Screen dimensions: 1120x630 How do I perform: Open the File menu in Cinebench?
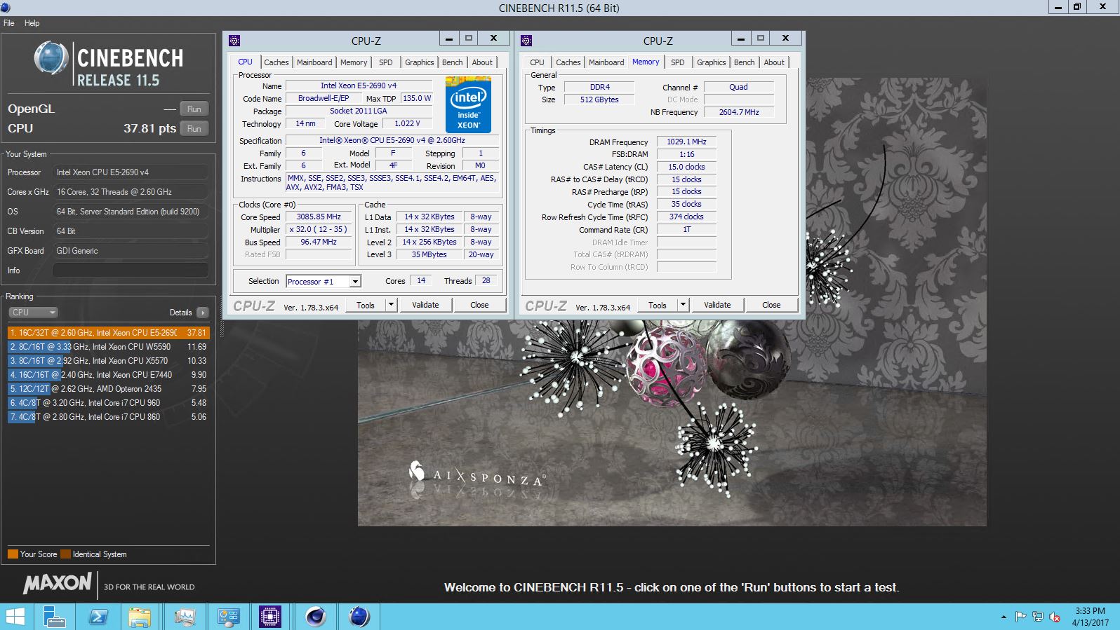(9, 23)
